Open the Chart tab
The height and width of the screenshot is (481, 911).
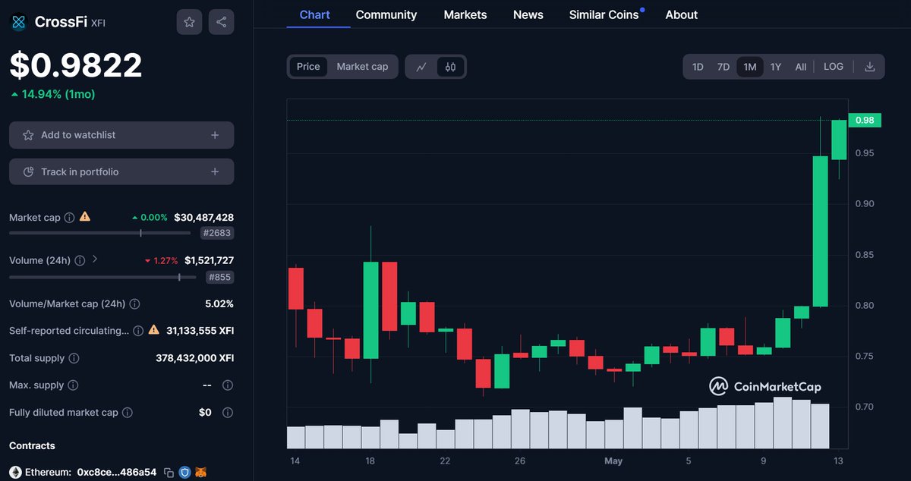tap(315, 14)
